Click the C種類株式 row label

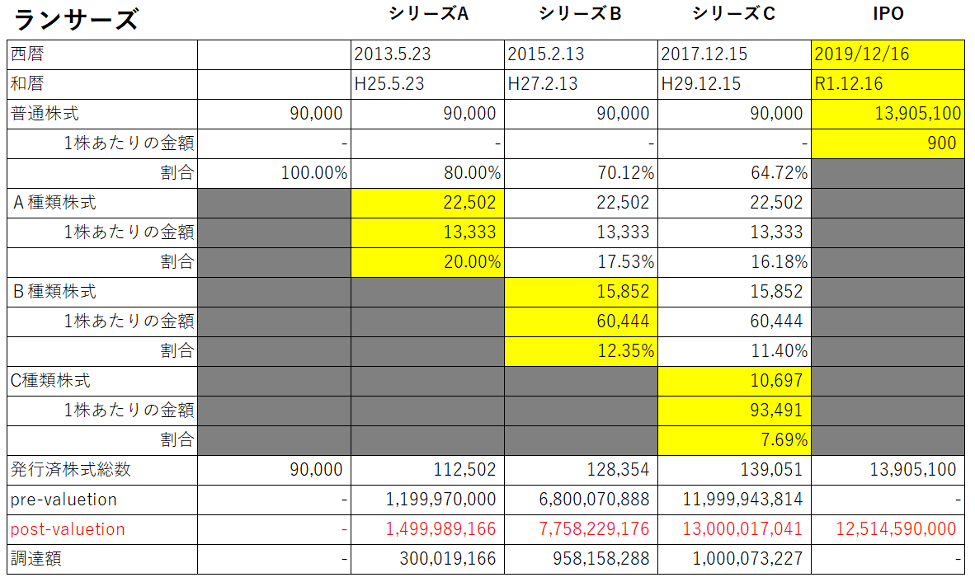(50, 380)
